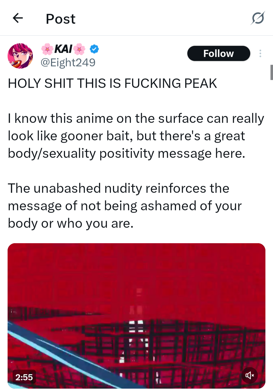Open the Grok icon in header
273x392 pixels.
point(258,18)
